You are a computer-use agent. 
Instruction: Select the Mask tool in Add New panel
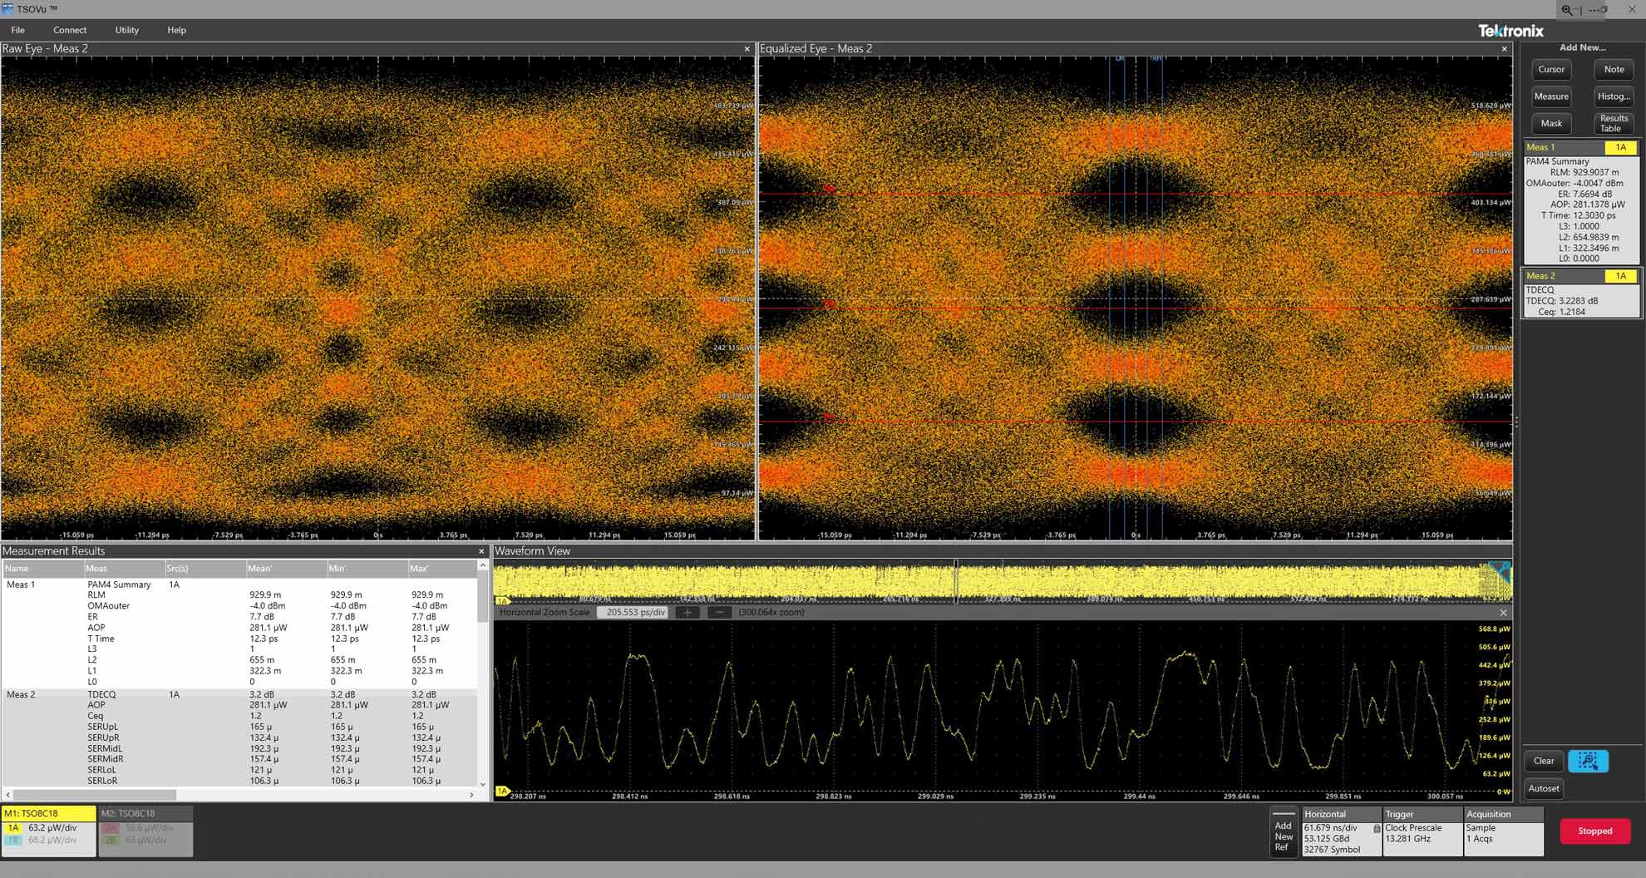pos(1550,123)
